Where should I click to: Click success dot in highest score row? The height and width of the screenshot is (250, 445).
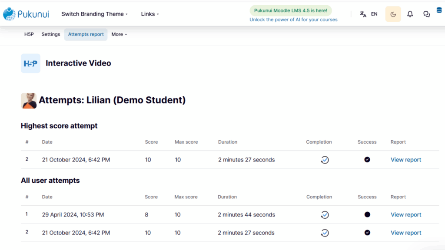(x=367, y=160)
